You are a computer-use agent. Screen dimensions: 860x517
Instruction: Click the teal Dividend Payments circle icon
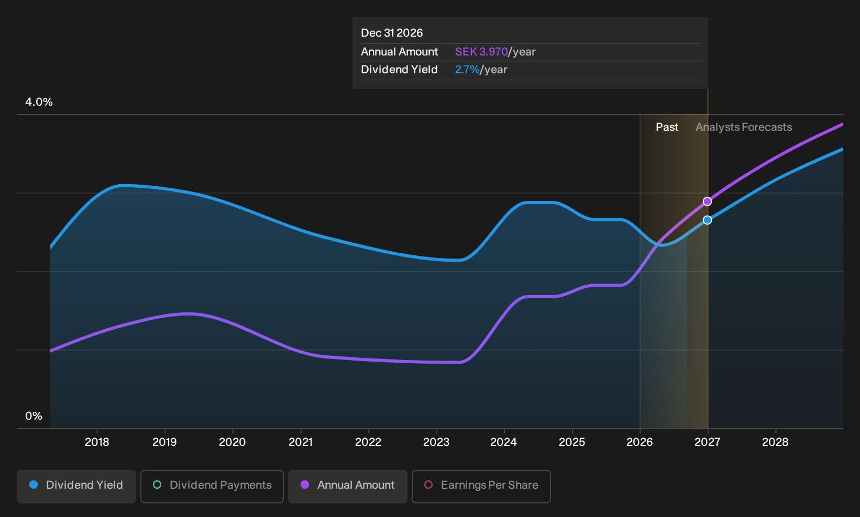tap(157, 485)
